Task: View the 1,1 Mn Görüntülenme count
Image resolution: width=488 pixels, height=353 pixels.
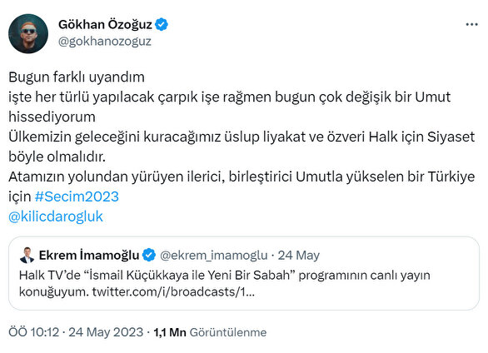Action: (210, 332)
